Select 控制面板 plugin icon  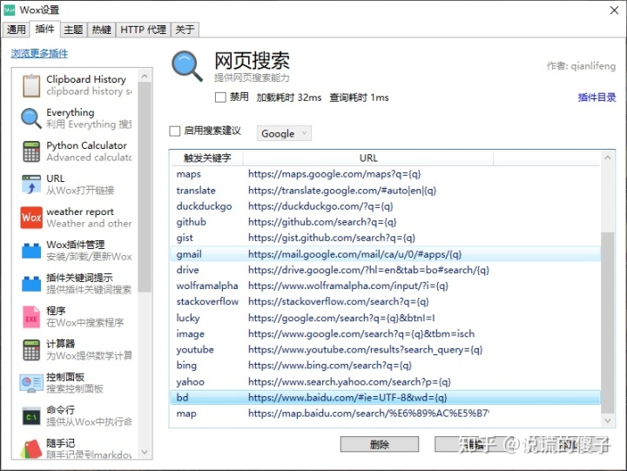(31, 383)
